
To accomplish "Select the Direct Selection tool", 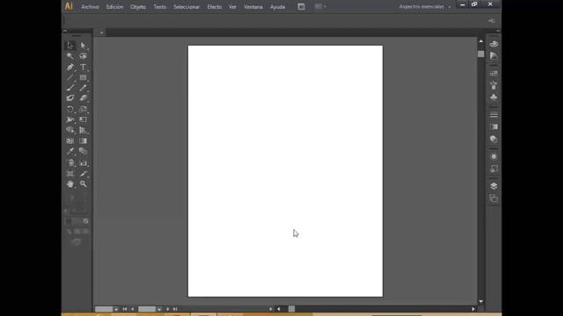I will [83, 46].
